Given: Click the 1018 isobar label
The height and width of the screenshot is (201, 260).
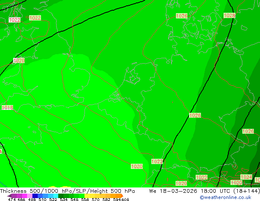Looking at the screenshot, I should point(7,107).
